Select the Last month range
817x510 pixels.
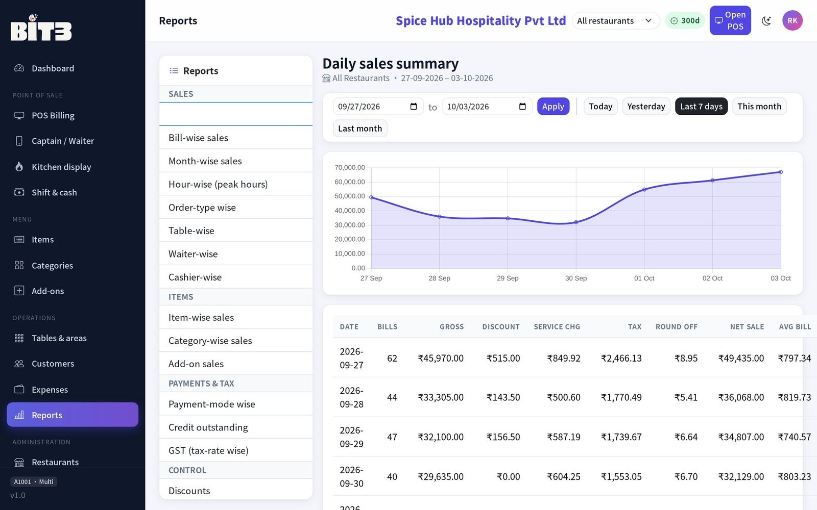coord(360,129)
